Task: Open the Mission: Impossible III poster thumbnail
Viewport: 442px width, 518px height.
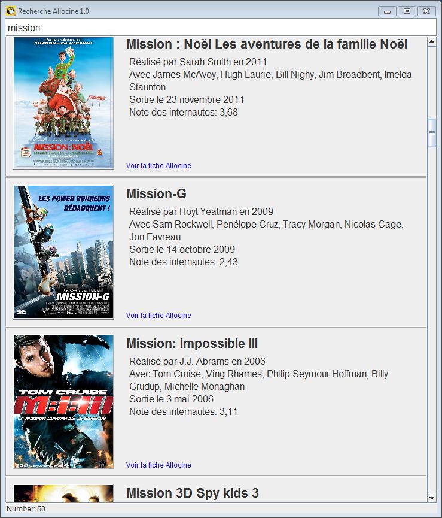Action: tap(63, 402)
